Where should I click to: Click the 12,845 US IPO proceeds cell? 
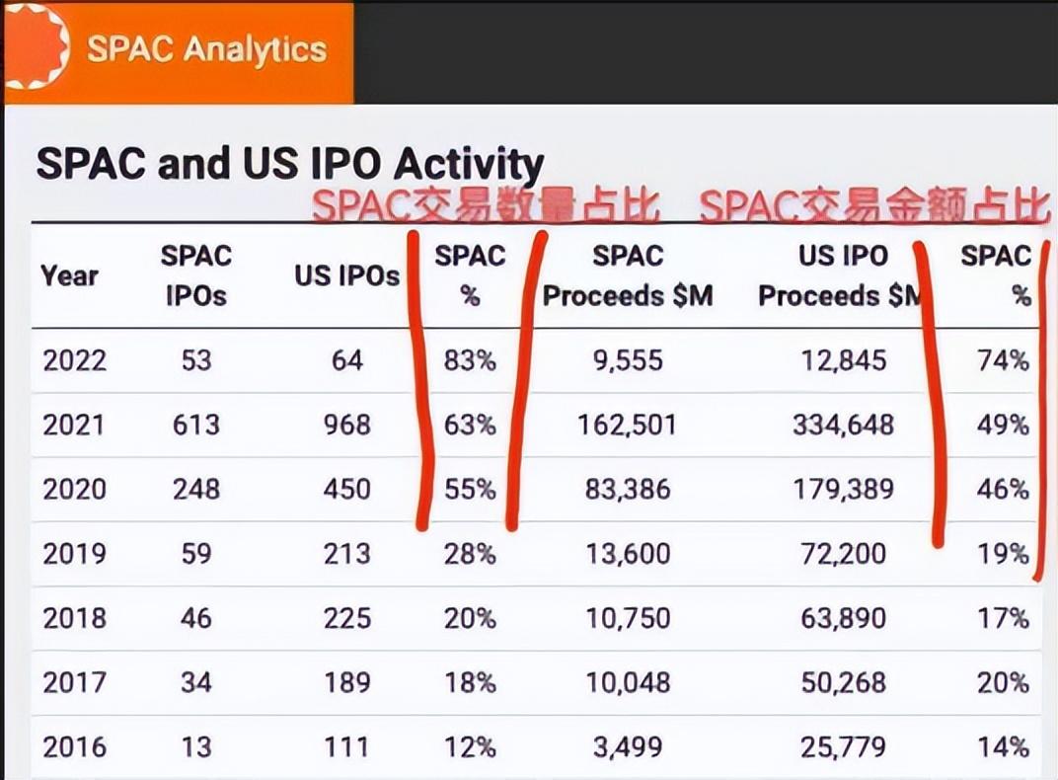843,360
